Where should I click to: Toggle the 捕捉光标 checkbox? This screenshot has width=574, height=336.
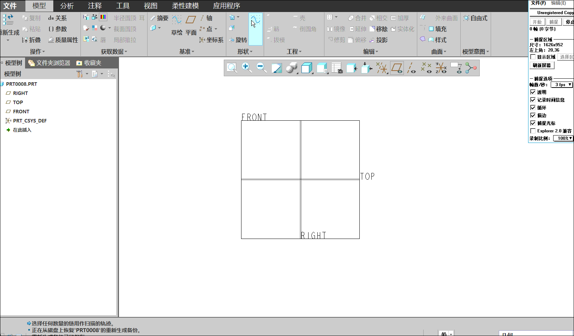[x=533, y=123]
